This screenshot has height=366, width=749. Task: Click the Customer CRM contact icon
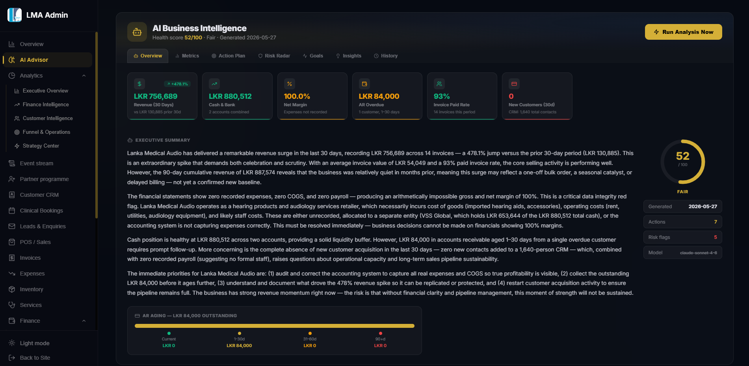12,195
